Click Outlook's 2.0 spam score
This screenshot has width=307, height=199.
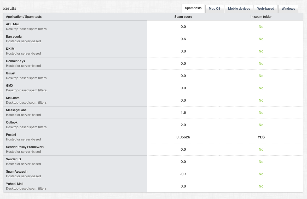coord(183,125)
